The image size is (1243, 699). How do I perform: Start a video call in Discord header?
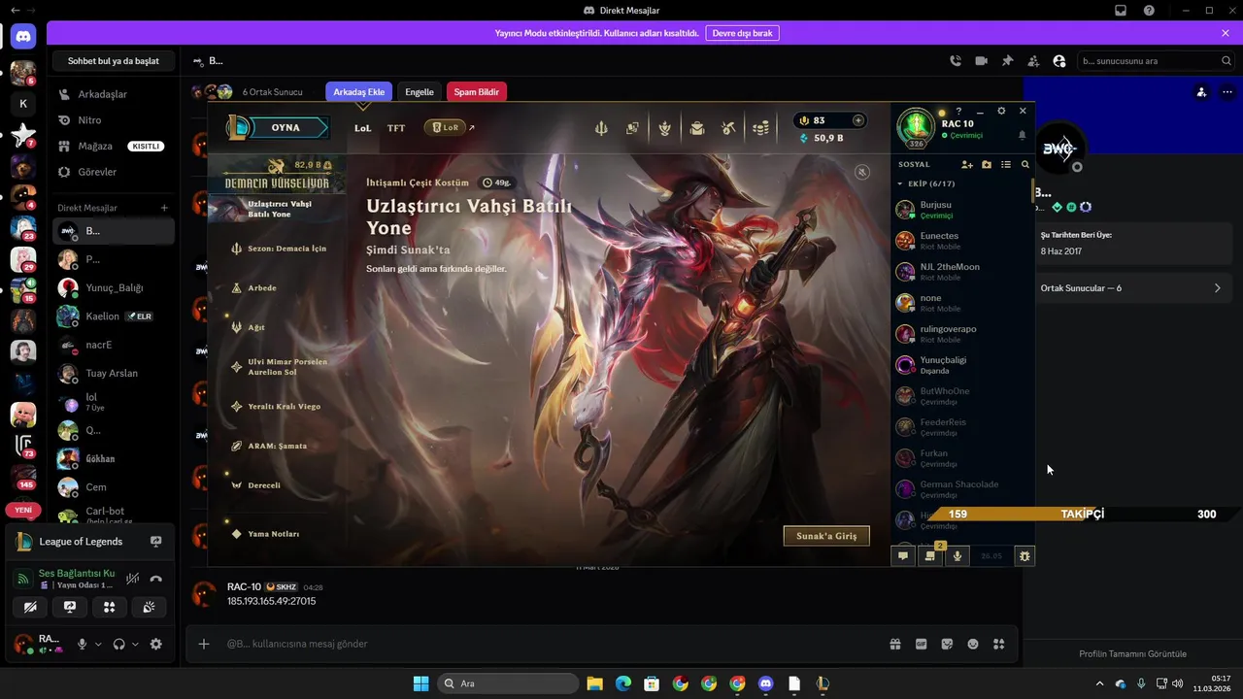coord(982,61)
